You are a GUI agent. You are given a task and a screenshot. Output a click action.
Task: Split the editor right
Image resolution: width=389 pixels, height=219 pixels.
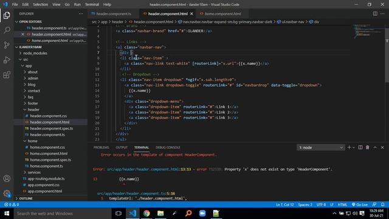(375, 13)
